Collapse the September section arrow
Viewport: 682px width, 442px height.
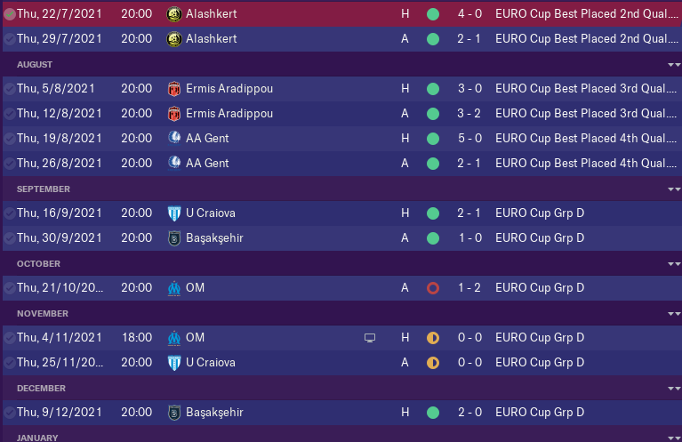pyautogui.click(x=672, y=189)
